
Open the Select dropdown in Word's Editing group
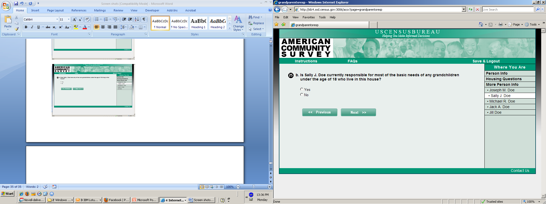(256, 29)
